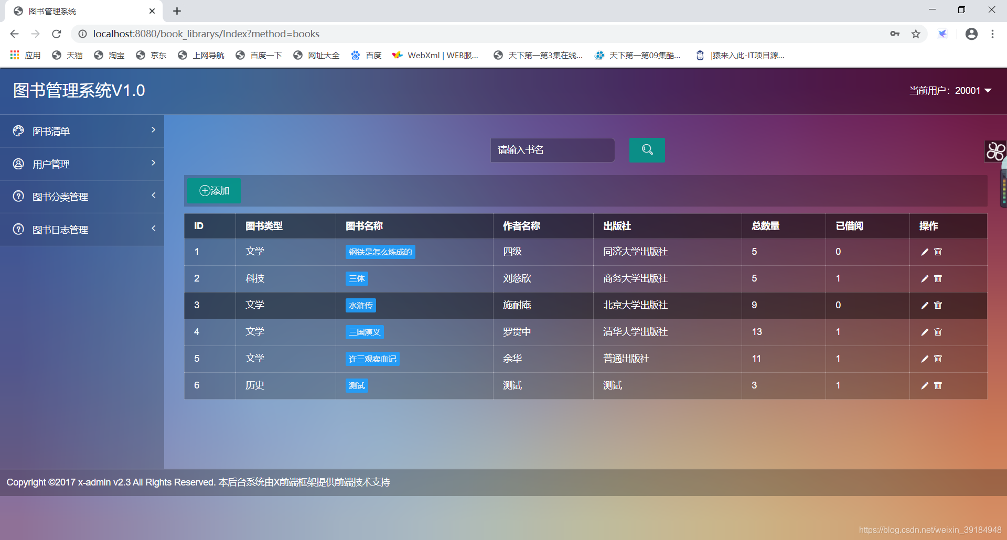Image resolution: width=1007 pixels, height=540 pixels.
Task: Open the 天猫 bookmark
Action: click(67, 55)
